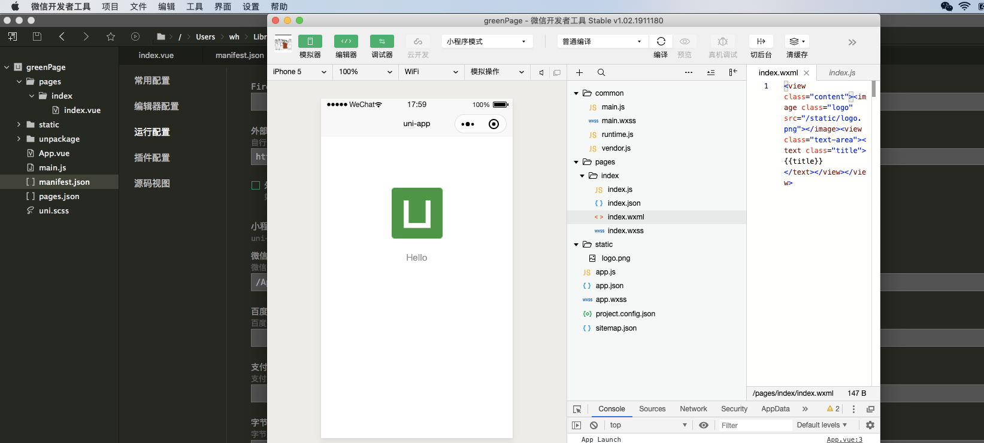Show more toolbar items via double chevron
This screenshot has width=984, height=443.
click(x=852, y=42)
